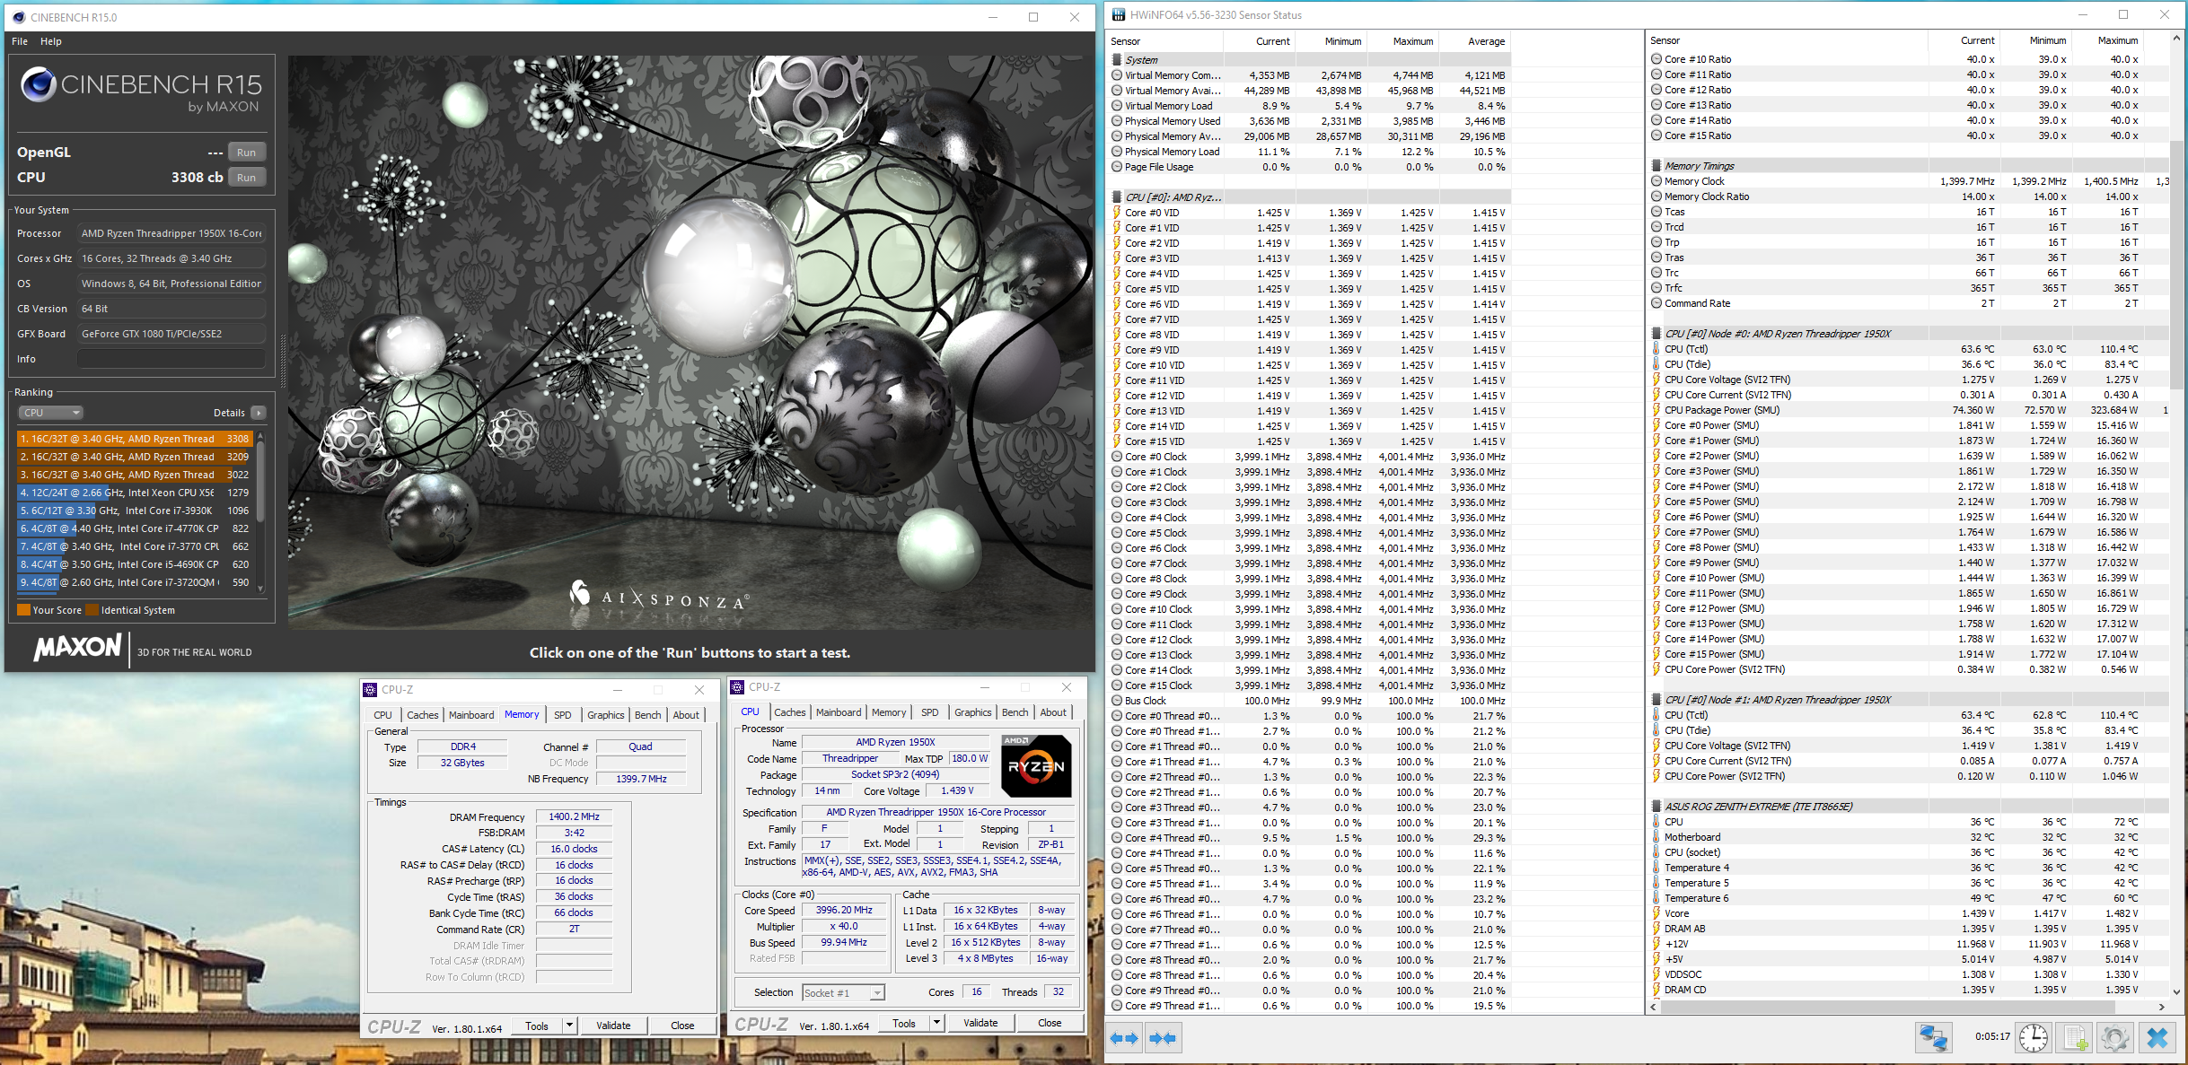This screenshot has height=1065, width=2188.
Task: Open HWiNFO remote monitoring network icon
Action: [x=1933, y=1038]
